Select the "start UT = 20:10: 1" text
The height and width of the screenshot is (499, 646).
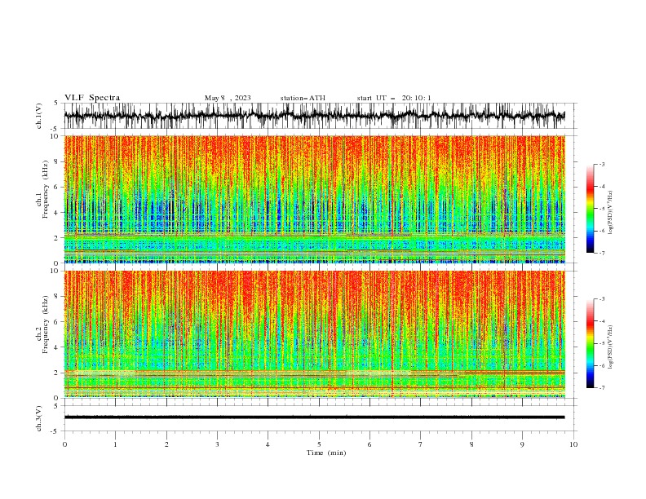[x=394, y=98]
